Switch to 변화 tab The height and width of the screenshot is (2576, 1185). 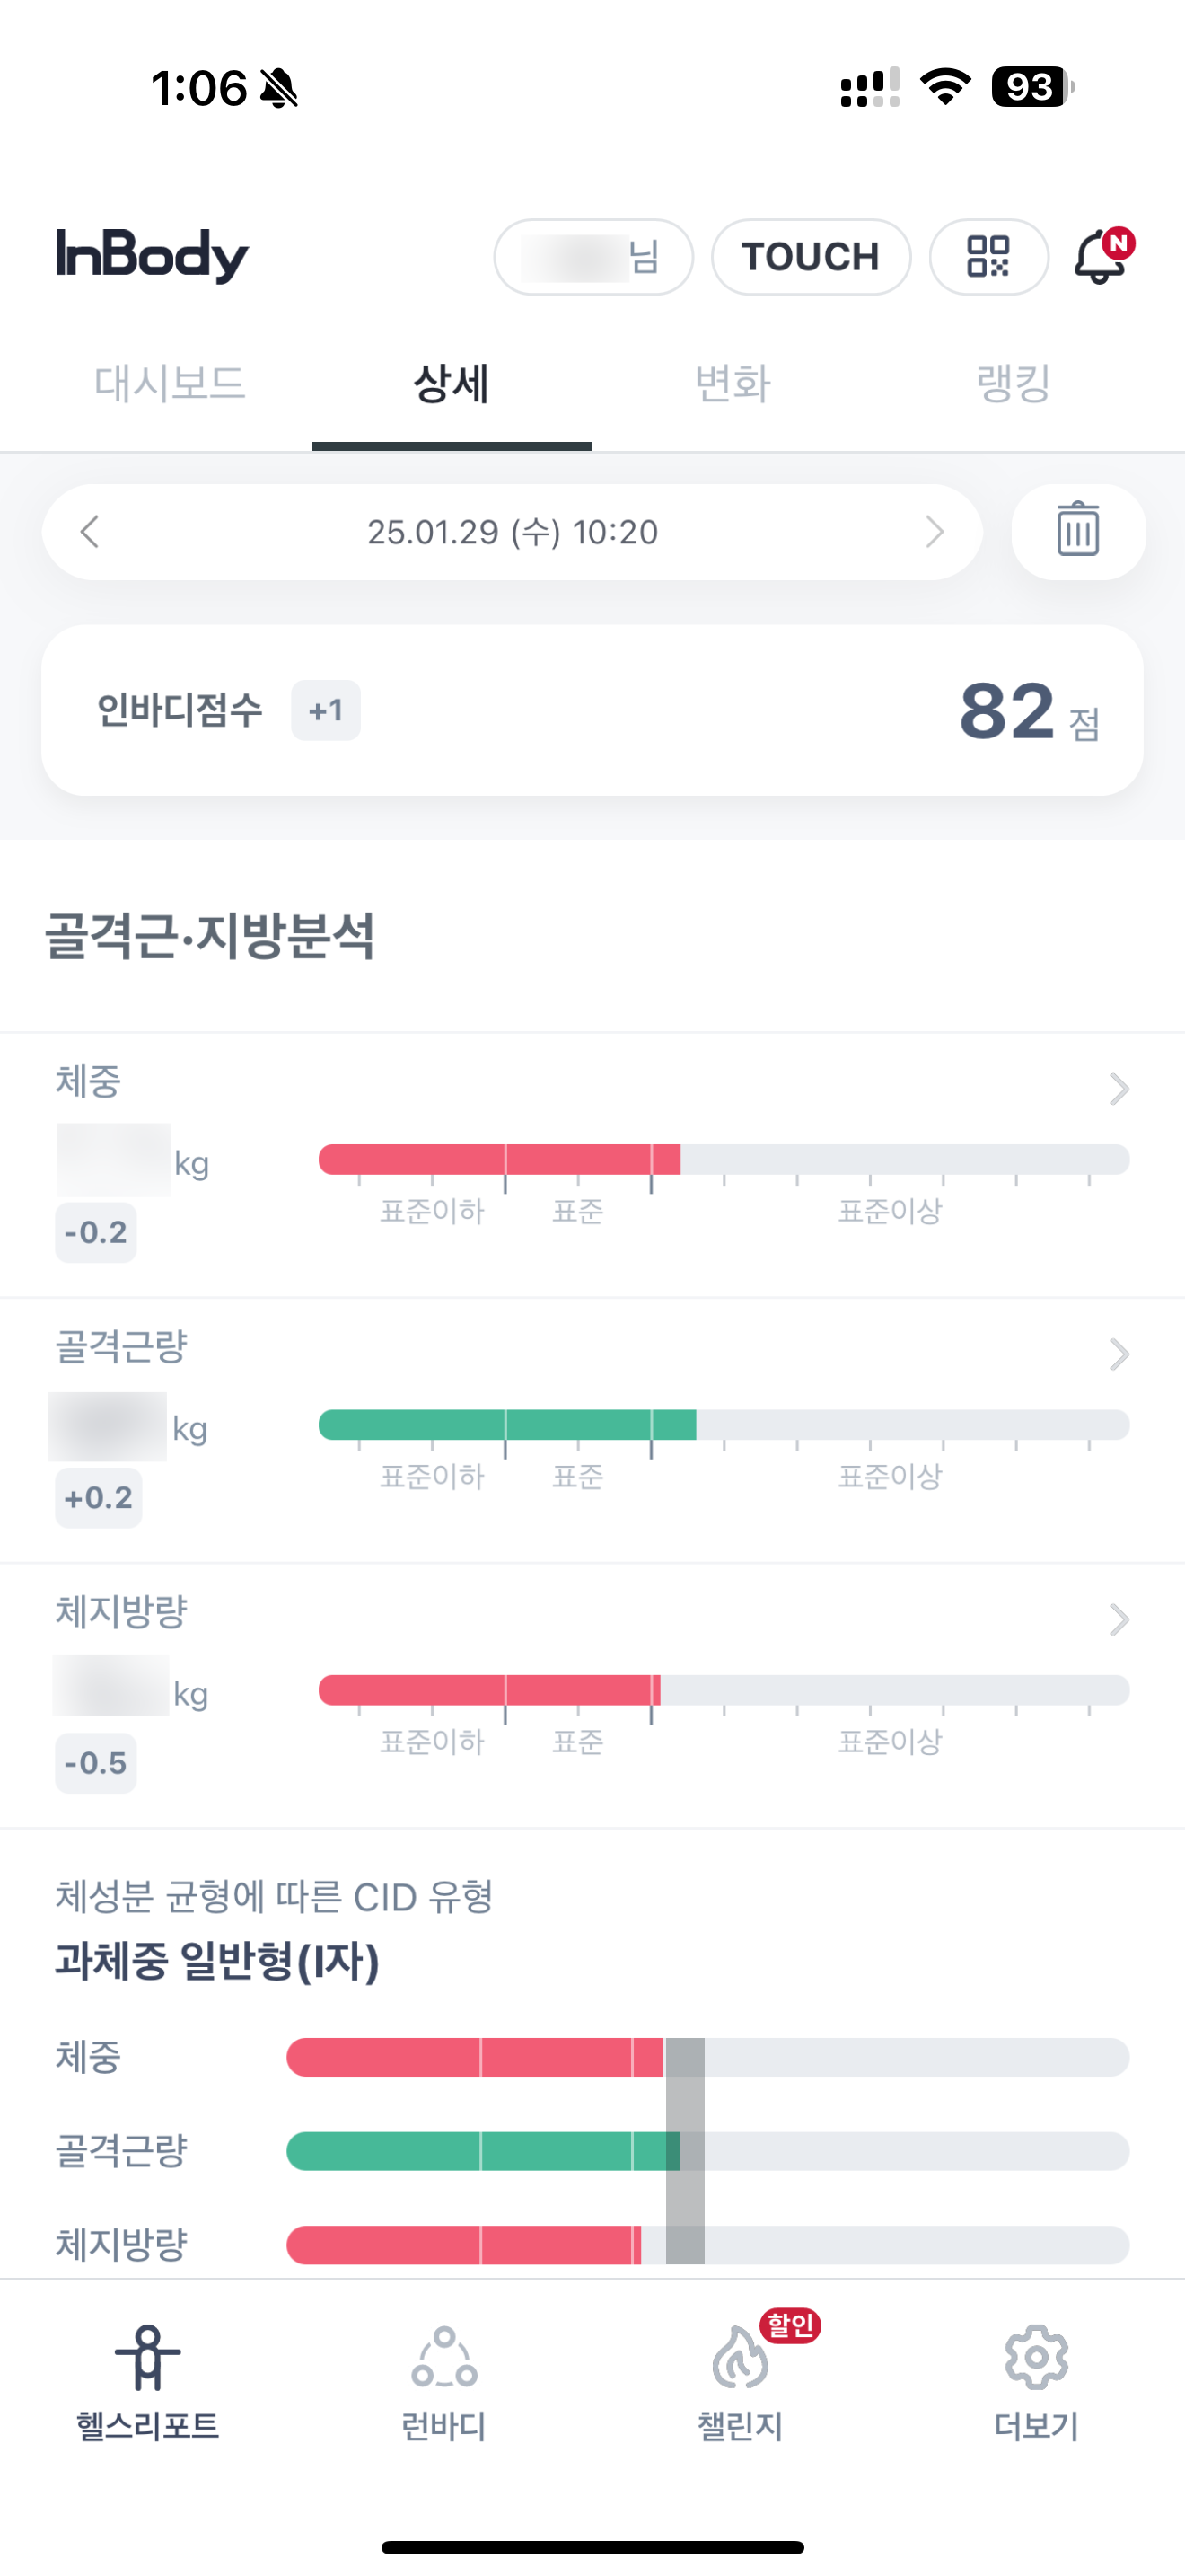[733, 383]
